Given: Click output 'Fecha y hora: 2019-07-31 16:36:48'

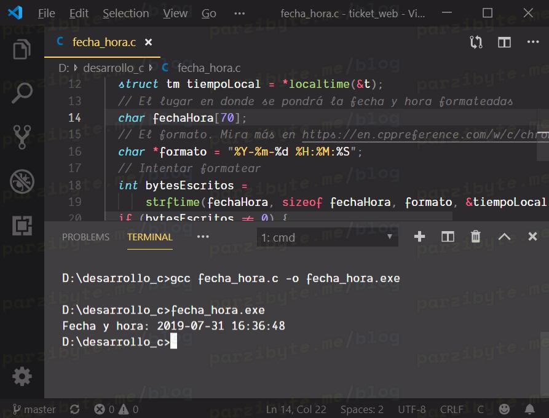Looking at the screenshot, I should tap(173, 326).
